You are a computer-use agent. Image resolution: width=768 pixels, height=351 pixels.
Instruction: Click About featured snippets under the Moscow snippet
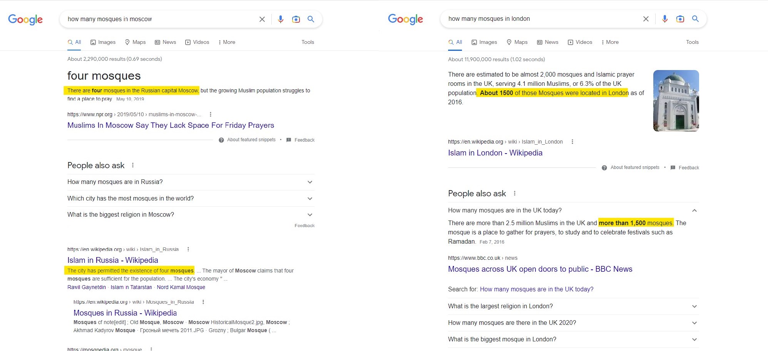click(x=247, y=140)
